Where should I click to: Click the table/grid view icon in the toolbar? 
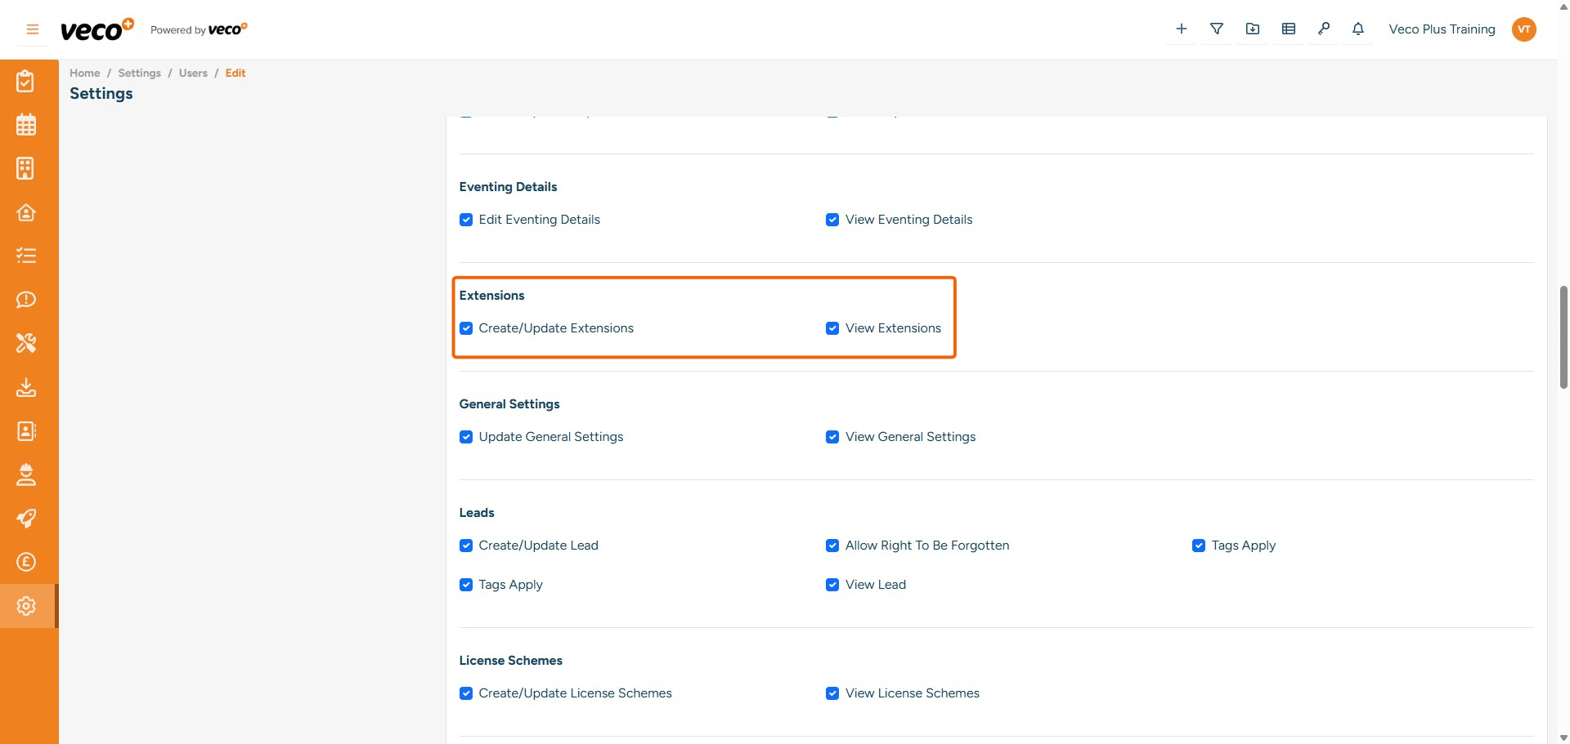tap(1289, 29)
